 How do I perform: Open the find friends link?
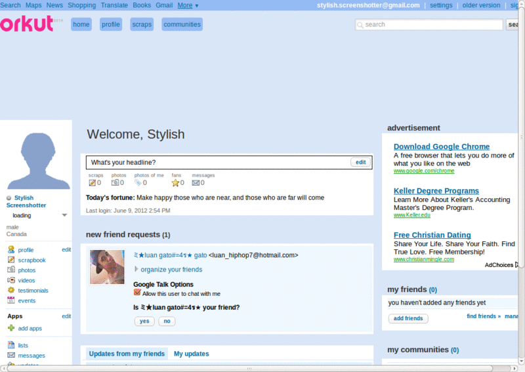[x=484, y=316]
